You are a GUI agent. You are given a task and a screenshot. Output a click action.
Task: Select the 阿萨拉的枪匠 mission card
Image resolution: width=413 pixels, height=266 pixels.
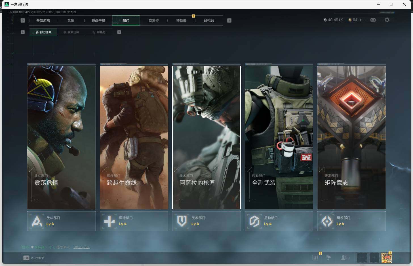pyautogui.click(x=206, y=137)
